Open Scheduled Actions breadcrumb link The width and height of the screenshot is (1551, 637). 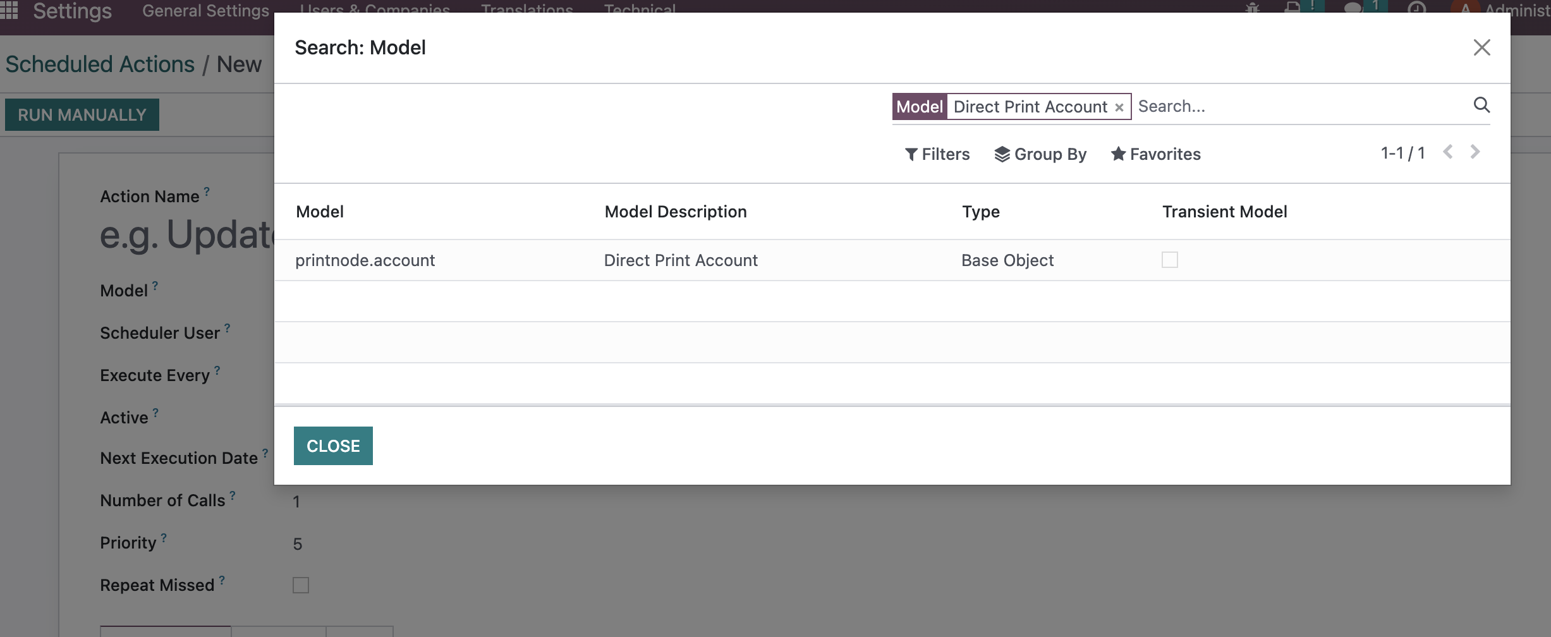click(100, 64)
